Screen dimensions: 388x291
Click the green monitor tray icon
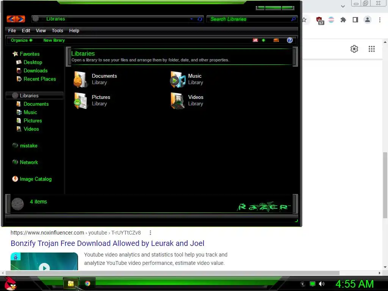(x=313, y=284)
